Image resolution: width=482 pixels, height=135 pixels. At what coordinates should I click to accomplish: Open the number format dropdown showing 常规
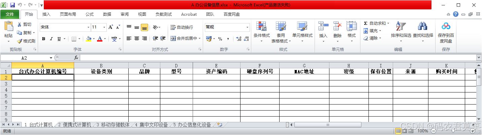point(248,27)
